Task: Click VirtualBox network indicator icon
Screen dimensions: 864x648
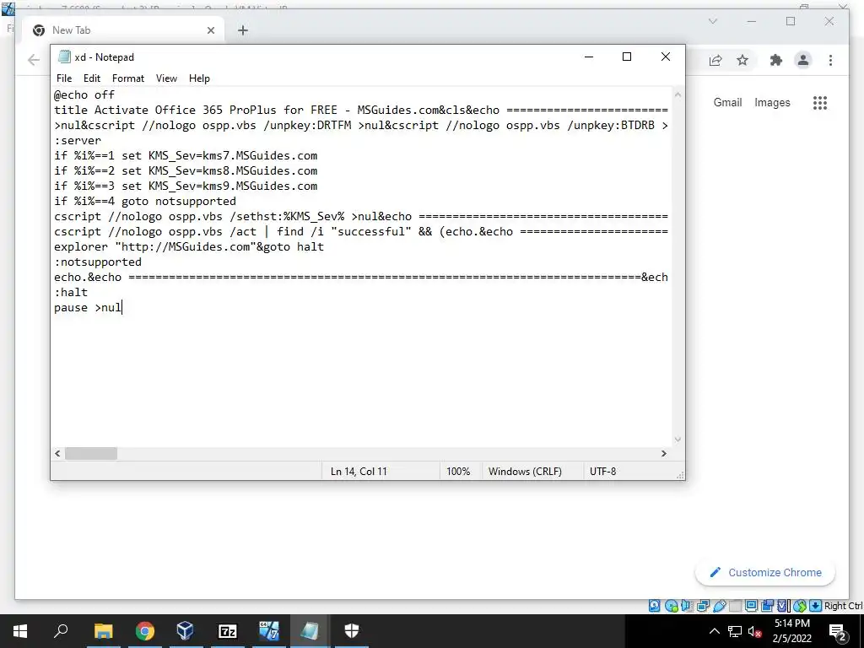Action: pyautogui.click(x=703, y=606)
